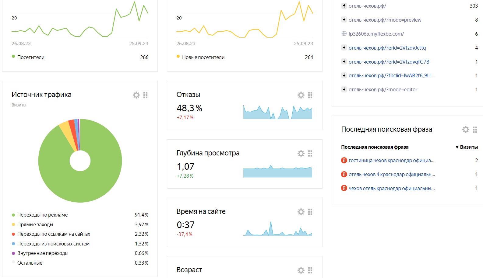
Task: Open Время на сайте widget settings gear
Action: click(301, 212)
